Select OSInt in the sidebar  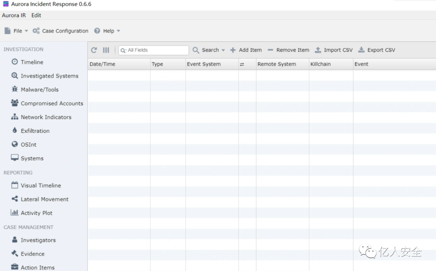pyautogui.click(x=28, y=144)
